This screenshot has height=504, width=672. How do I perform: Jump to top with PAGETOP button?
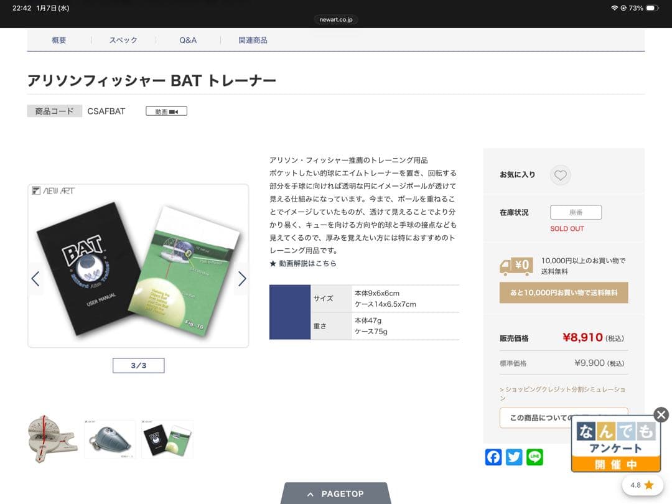point(335,493)
